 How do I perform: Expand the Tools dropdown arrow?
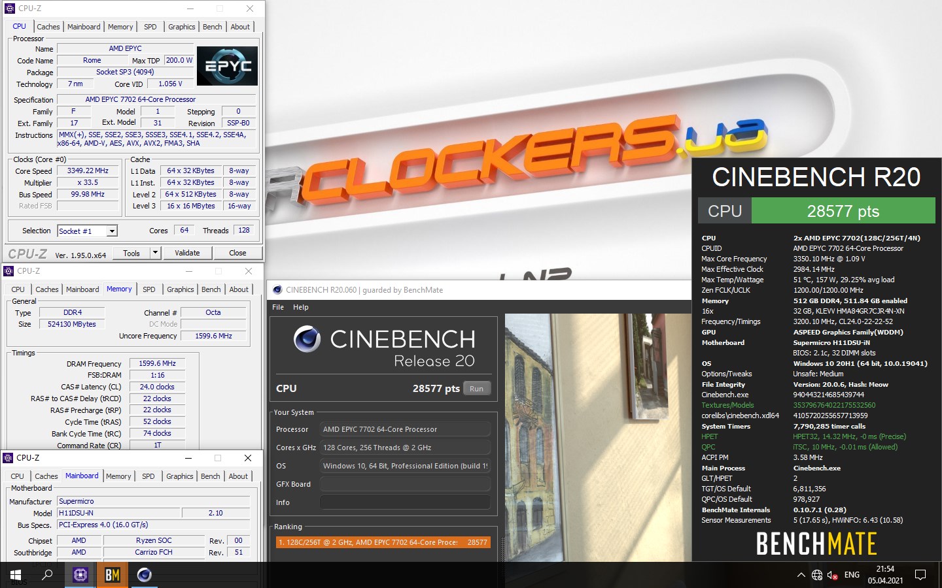tap(155, 253)
